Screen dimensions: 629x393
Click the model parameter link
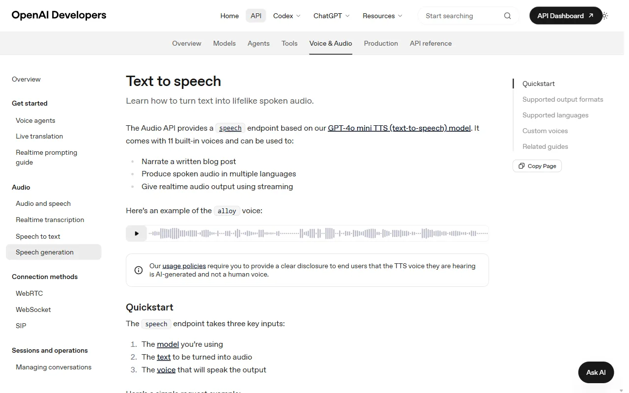pyautogui.click(x=168, y=344)
